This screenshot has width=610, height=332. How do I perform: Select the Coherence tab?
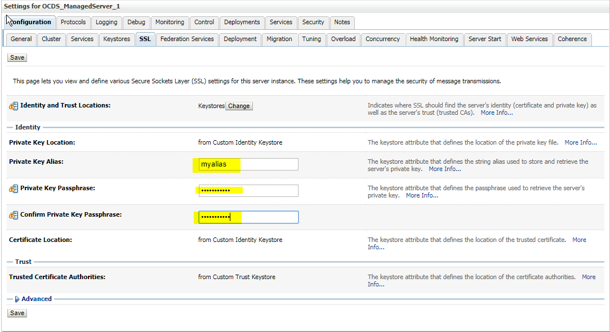572,39
